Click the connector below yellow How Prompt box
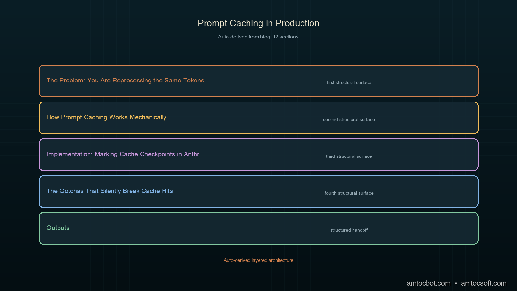517x291 pixels. [259, 136]
